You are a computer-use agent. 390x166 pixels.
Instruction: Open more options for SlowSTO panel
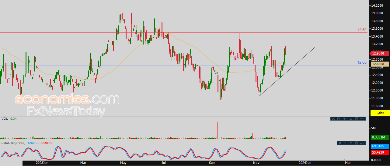point(362,143)
